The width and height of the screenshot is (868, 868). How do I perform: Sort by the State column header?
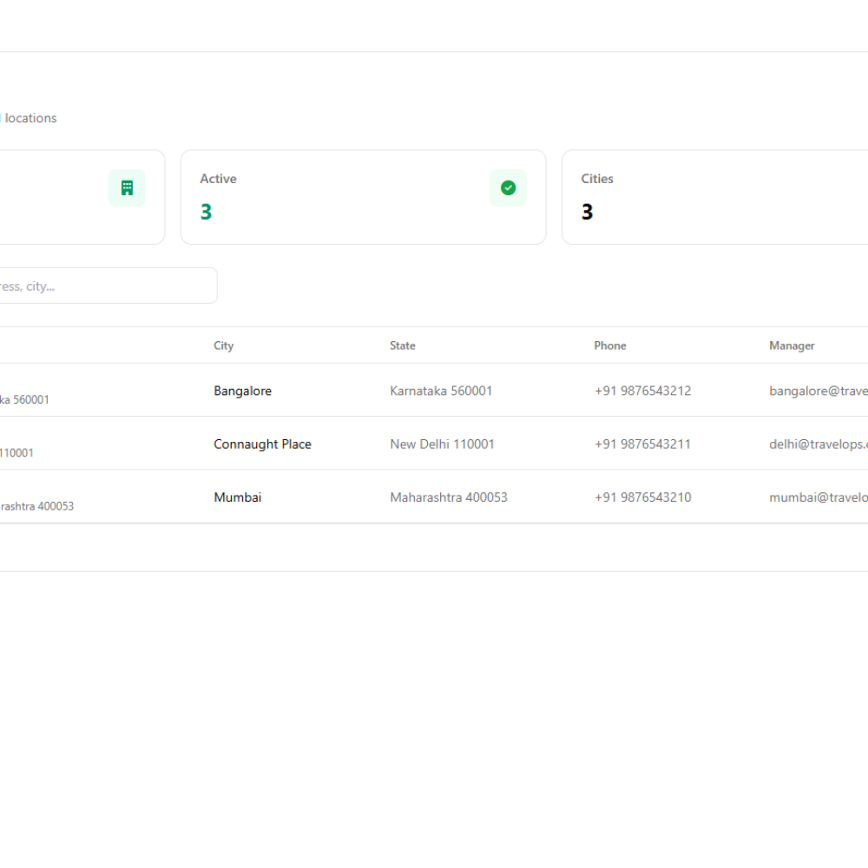403,345
